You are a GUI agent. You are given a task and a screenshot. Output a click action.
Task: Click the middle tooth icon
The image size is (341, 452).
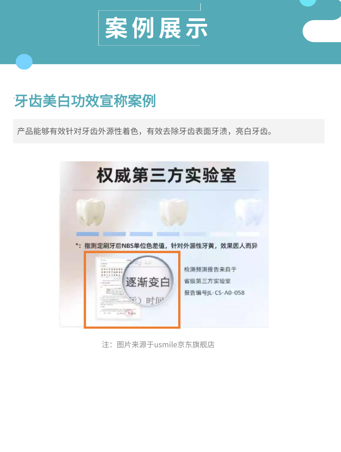[173, 212]
